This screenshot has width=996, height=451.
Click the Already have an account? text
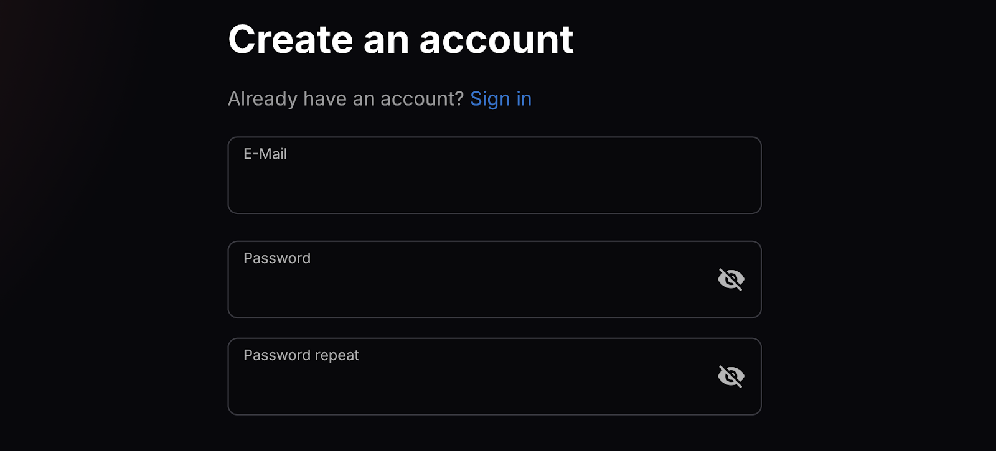coord(345,99)
